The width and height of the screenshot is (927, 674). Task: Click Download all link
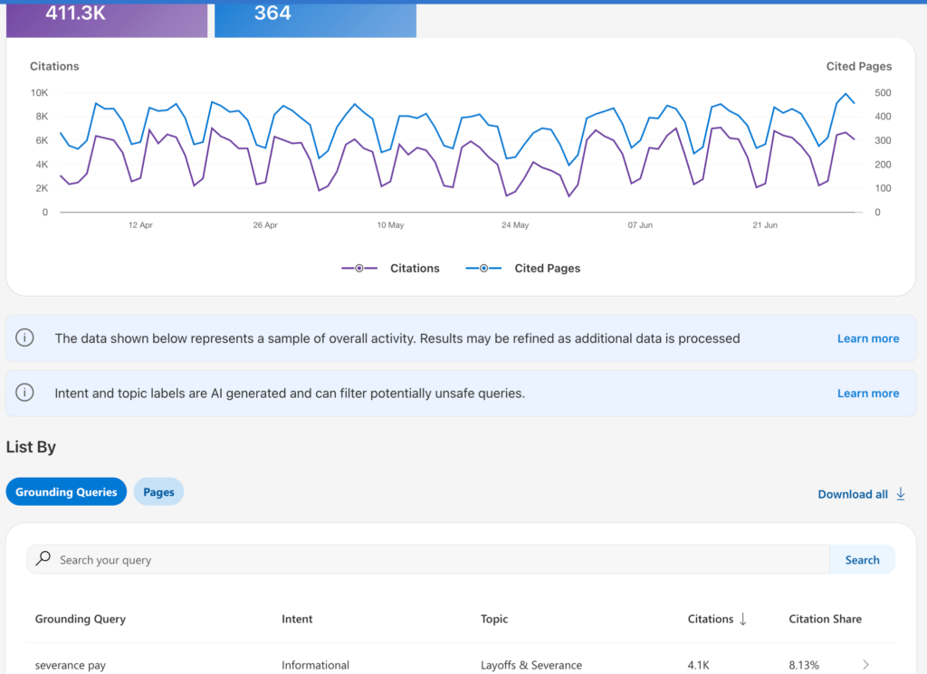(853, 494)
